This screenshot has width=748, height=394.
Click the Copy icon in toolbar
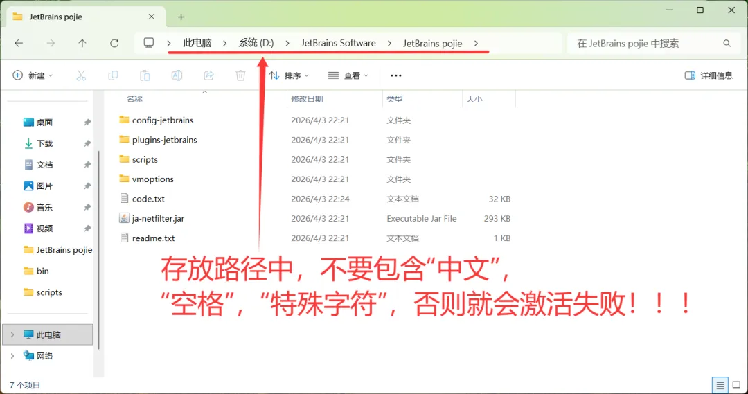click(x=113, y=75)
